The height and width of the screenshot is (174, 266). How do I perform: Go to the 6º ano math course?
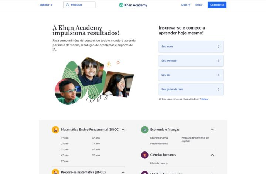pos(96,138)
